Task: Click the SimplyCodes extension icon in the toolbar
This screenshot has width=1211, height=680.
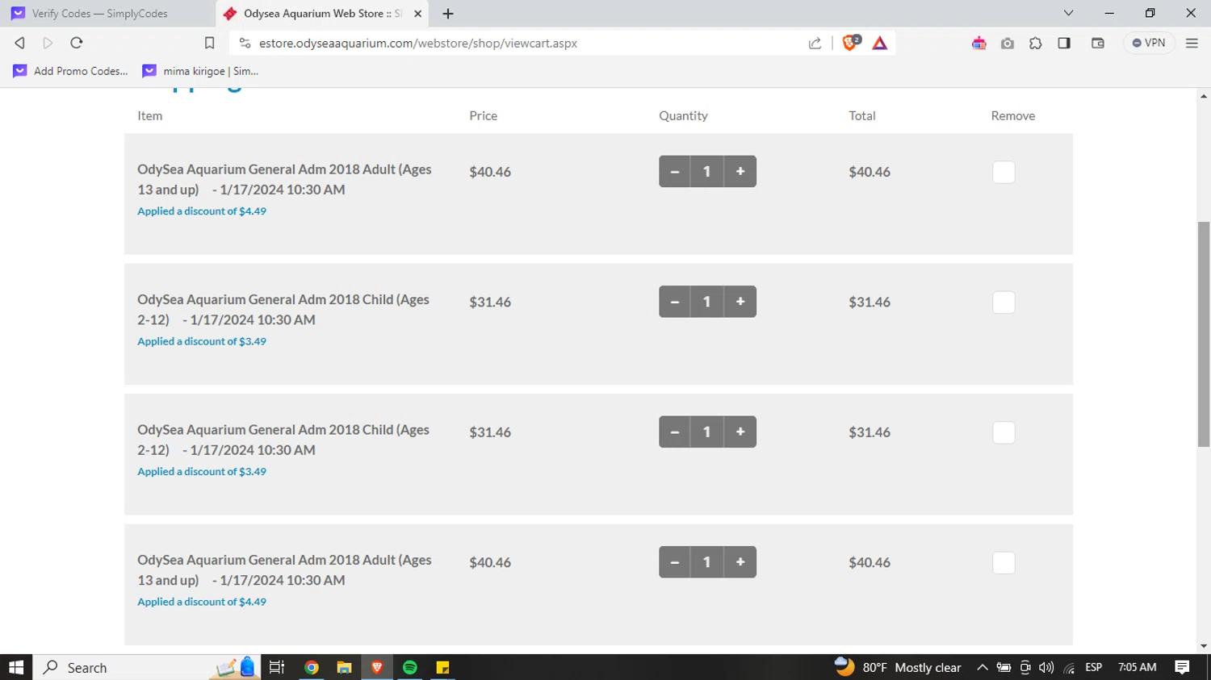Action: tap(978, 44)
